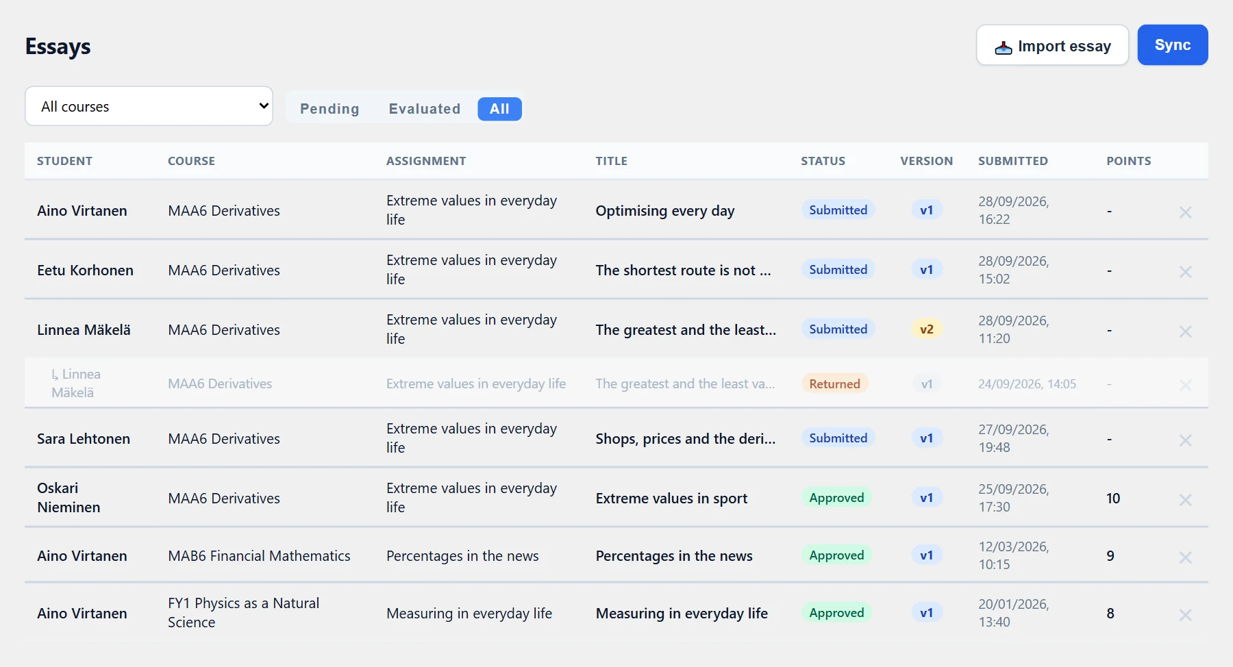This screenshot has height=667, width=1233.
Task: Remove Sara Lehtonen's essay row
Action: click(x=1185, y=440)
